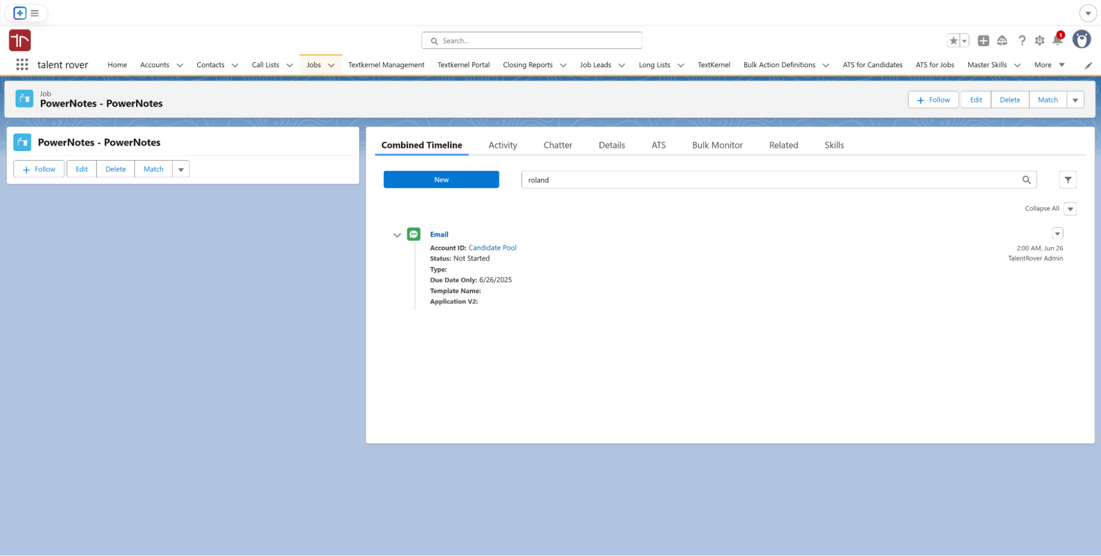Viewport: 1101px width, 556px height.
Task: Open Textkernel Management tab
Action: click(386, 65)
